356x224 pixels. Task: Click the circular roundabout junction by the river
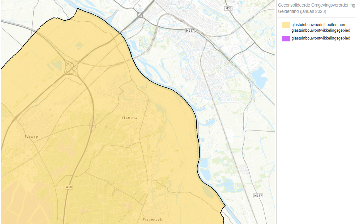click(x=140, y=15)
